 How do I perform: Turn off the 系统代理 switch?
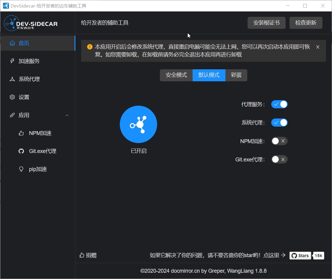(279, 122)
